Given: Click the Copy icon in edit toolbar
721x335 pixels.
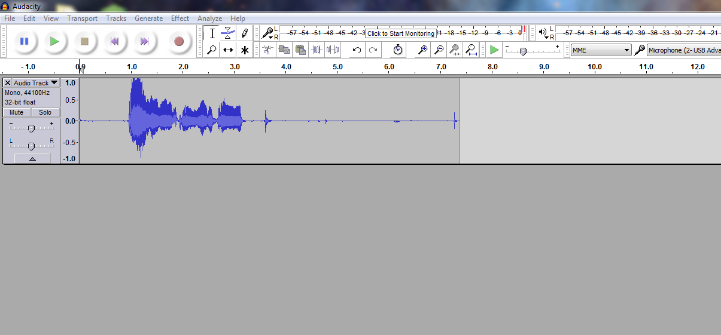Looking at the screenshot, I should 284,50.
